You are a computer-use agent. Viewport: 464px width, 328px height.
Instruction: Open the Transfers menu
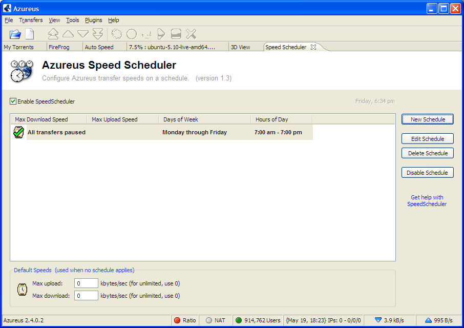(x=31, y=20)
